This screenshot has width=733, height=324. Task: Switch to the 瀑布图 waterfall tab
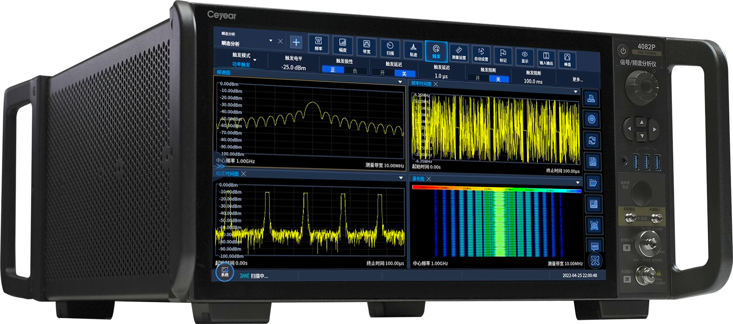click(x=418, y=179)
